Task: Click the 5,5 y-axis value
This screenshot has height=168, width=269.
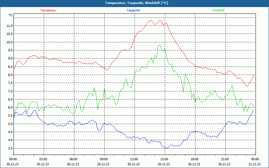Action: [x=10, y=116]
